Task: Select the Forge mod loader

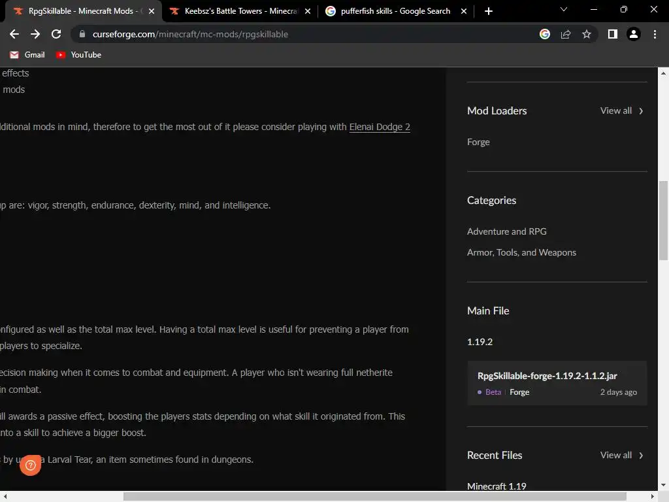Action: [x=478, y=142]
